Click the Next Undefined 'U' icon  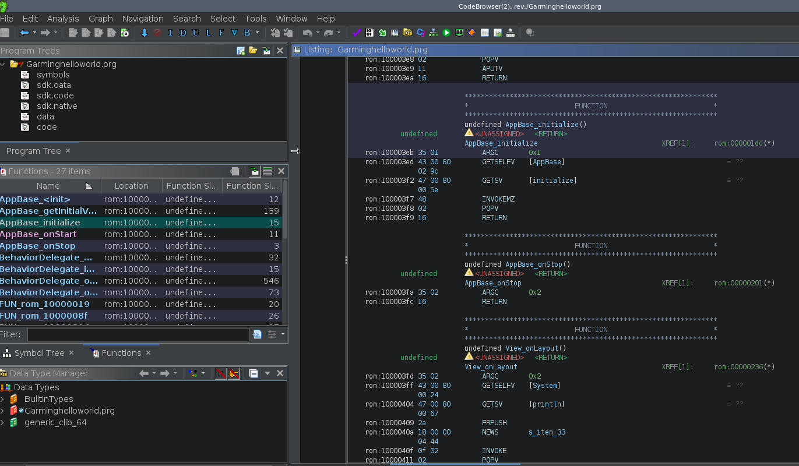196,33
